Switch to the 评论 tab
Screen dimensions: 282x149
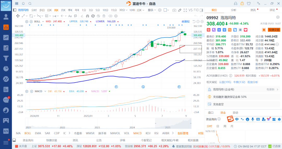click(272, 10)
